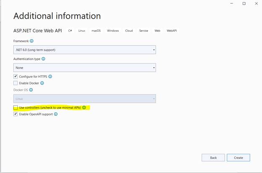Click the Windows tag
This screenshot has height=173, width=262.
(113, 31)
